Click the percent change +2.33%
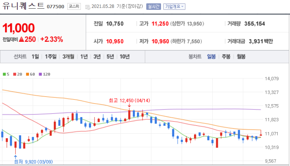 click(x=52, y=39)
